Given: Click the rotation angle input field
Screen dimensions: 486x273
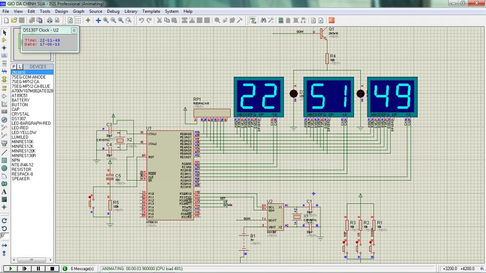Looking at the screenshot, I should 4,236.
